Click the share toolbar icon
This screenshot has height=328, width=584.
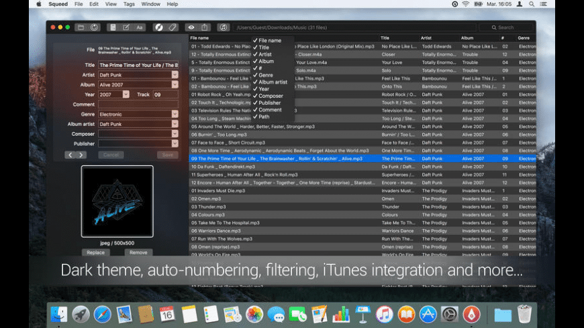click(x=205, y=27)
